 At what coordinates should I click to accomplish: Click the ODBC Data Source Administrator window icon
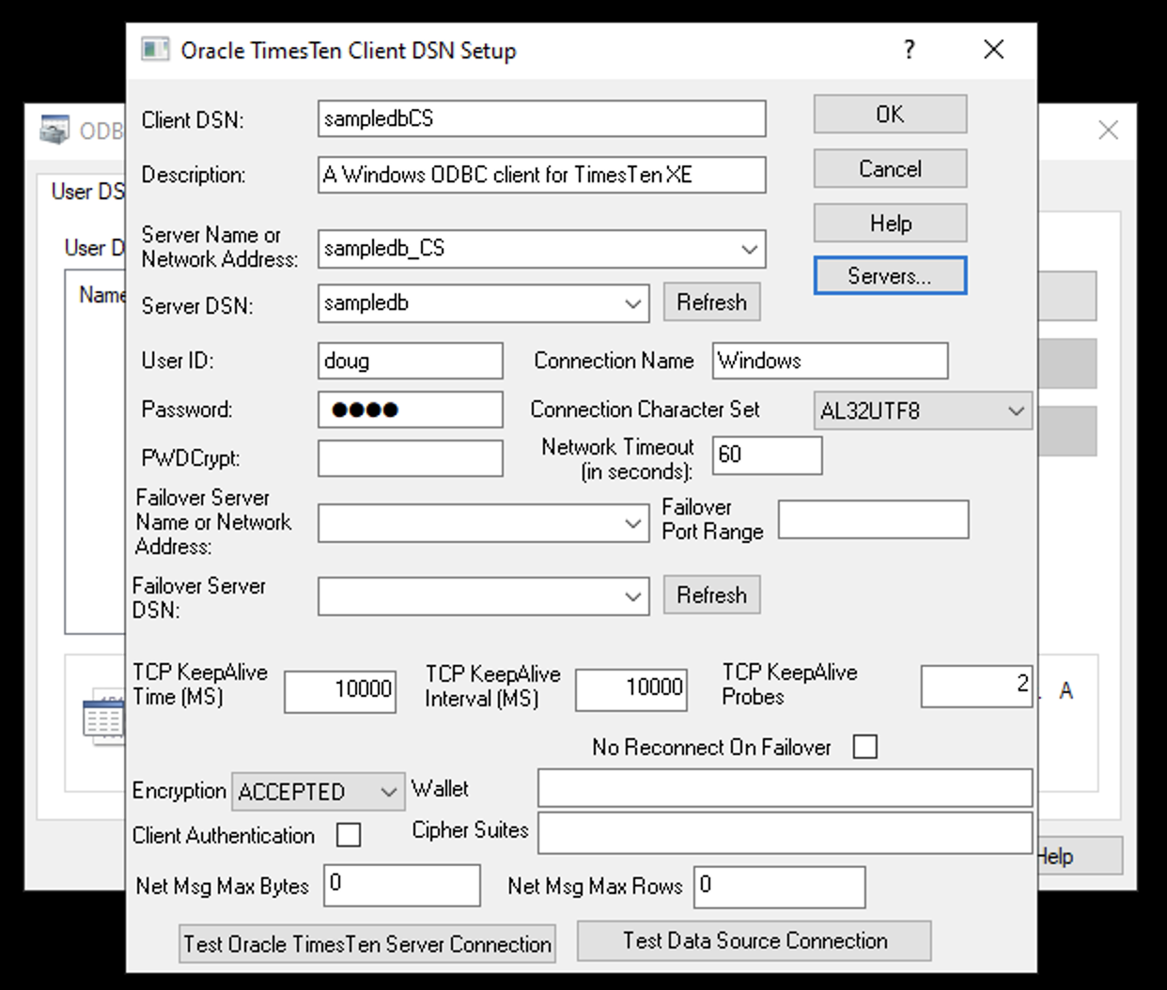pos(53,131)
